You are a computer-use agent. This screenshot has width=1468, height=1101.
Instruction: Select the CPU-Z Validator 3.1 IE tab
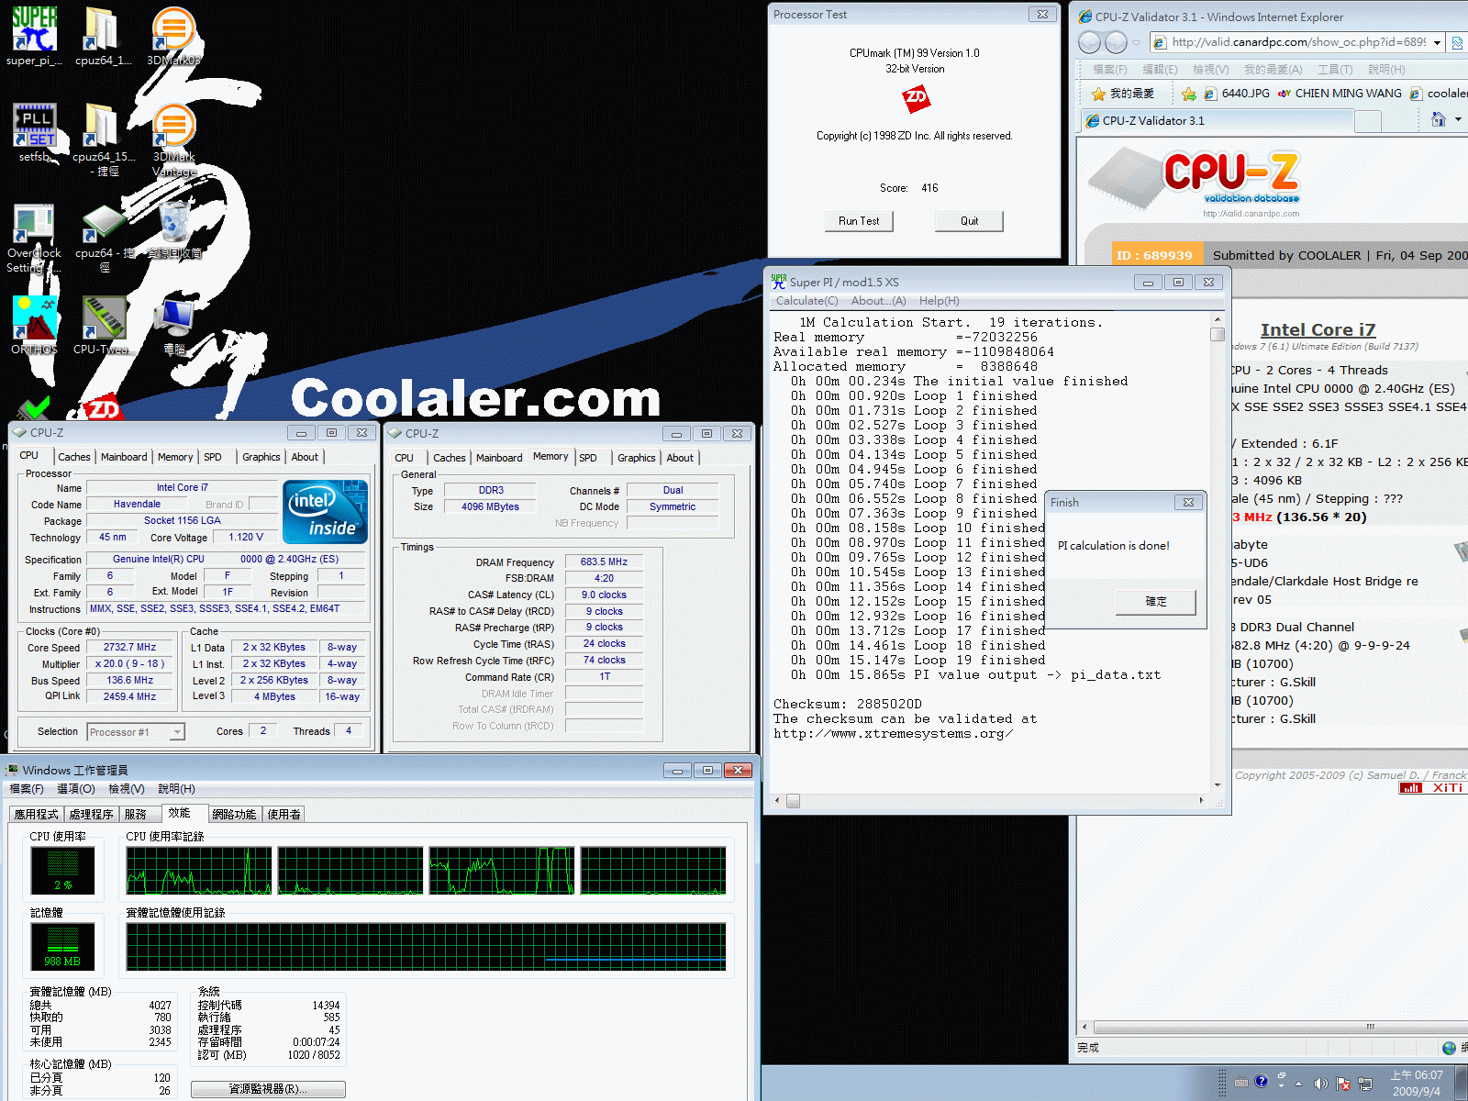pos(1216,121)
